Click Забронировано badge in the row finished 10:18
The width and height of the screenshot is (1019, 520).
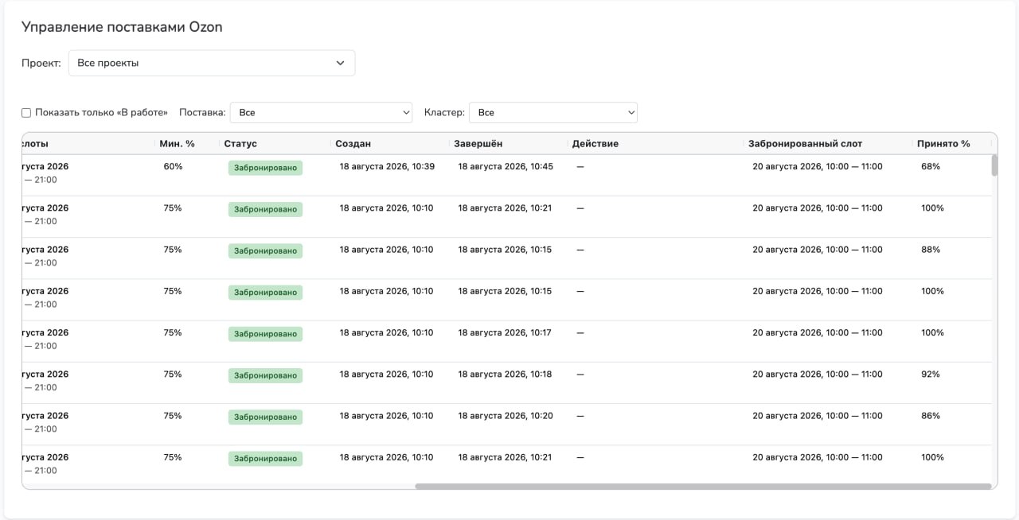coord(265,375)
